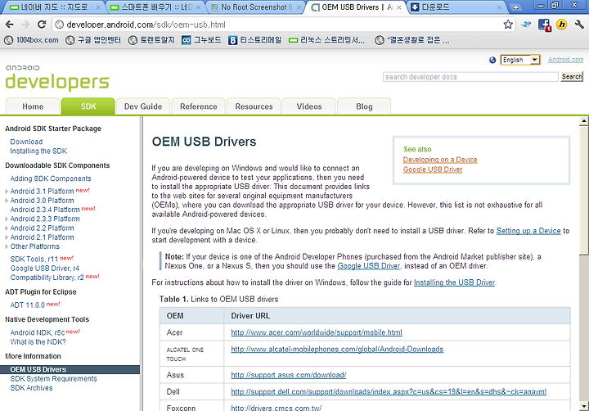This screenshot has height=411, width=589.
Task: Expand the Android 2.1 Platform item
Action: (x=7, y=237)
